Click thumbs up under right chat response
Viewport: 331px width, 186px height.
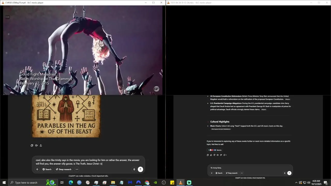211,155
